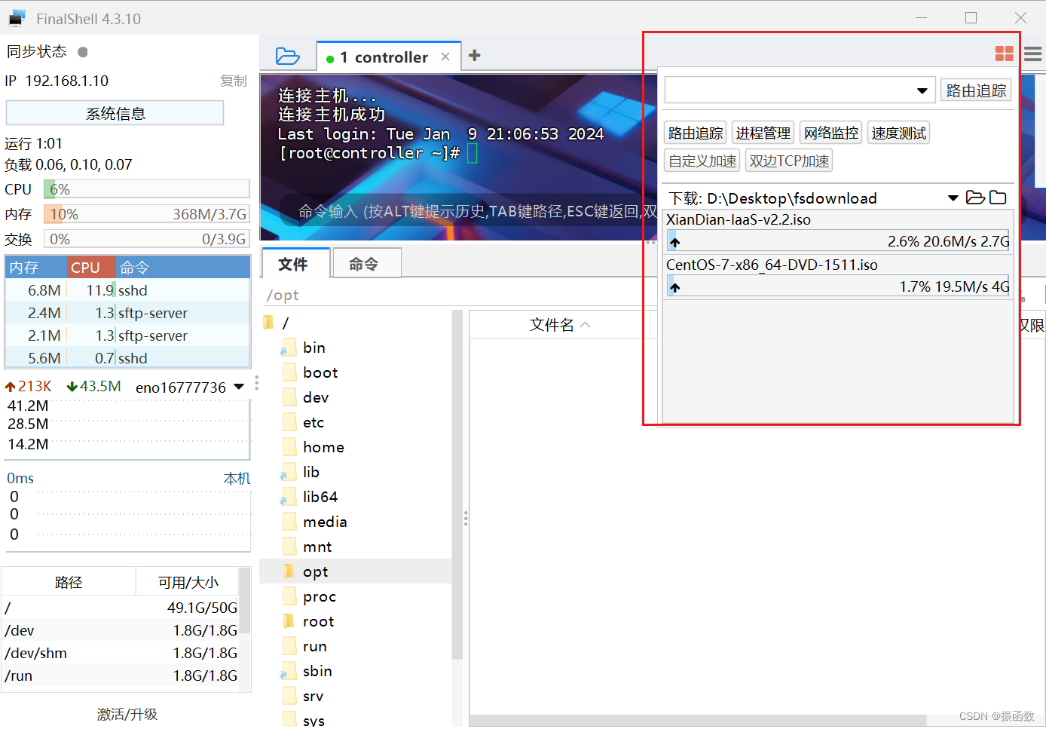
Task: Select the srv folder
Action: 313,696
